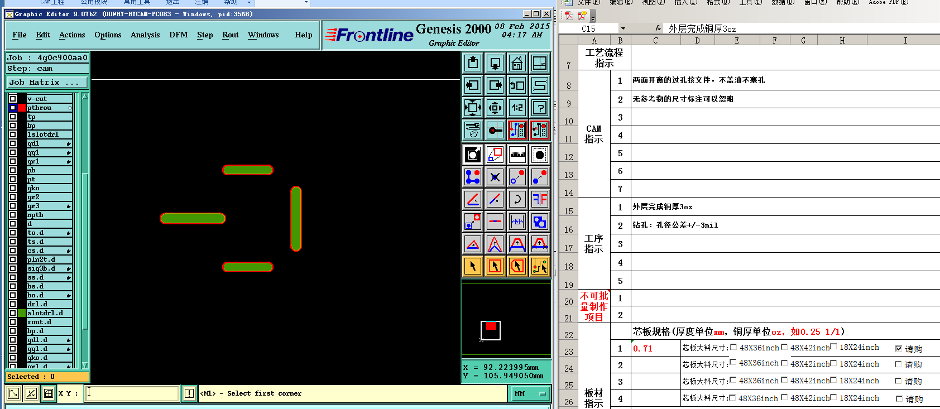Click the XY coordinate zoom icon

pos(540,63)
